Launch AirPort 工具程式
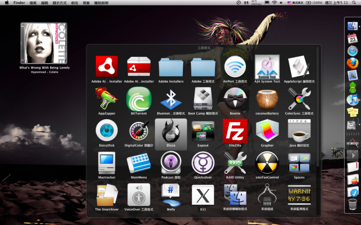Image resolution: width=361 pixels, height=225 pixels. click(x=235, y=66)
